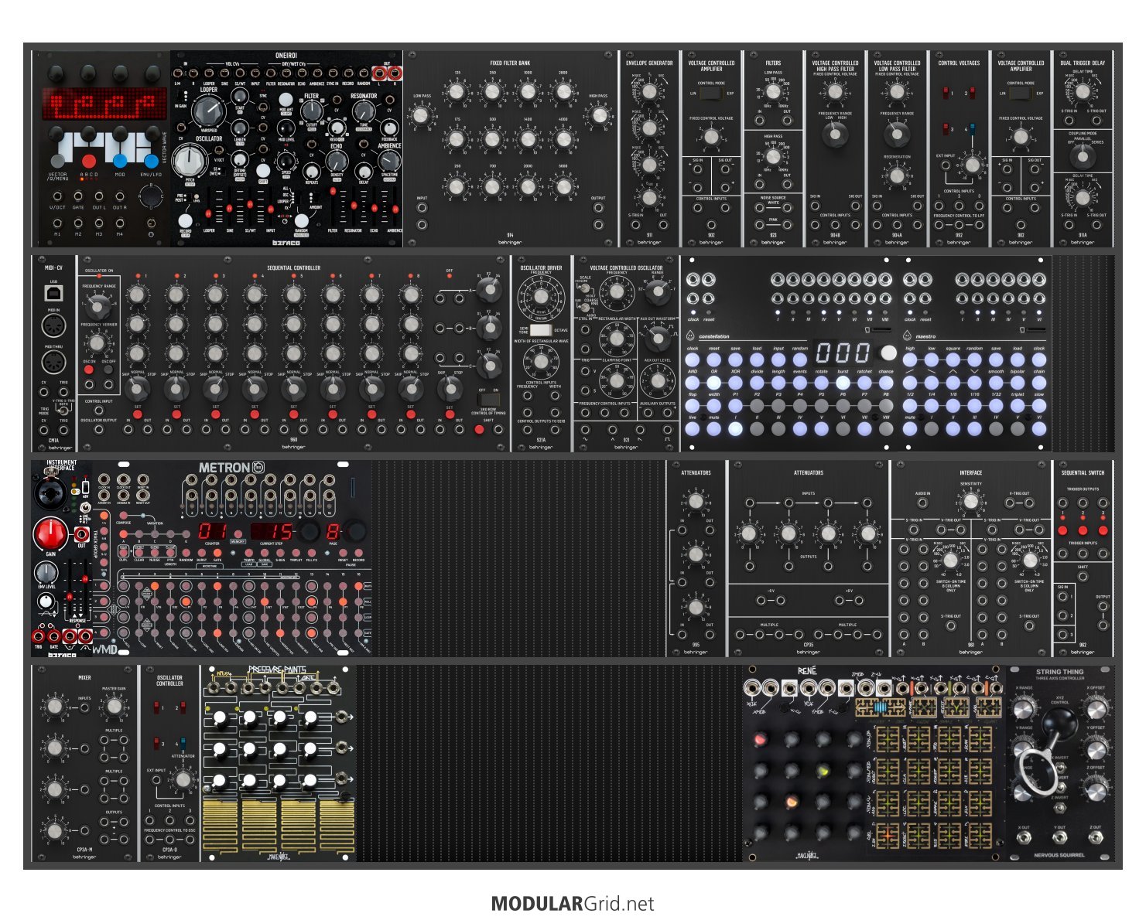Adjust the MASTER GAIN knob on the CP3A-M Mixer
Screen dimensions: 1146x920
tap(114, 706)
